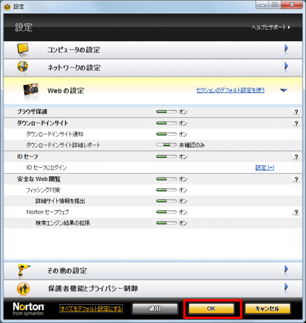Open 保護者機能とプライバシー制御 section

(153, 289)
